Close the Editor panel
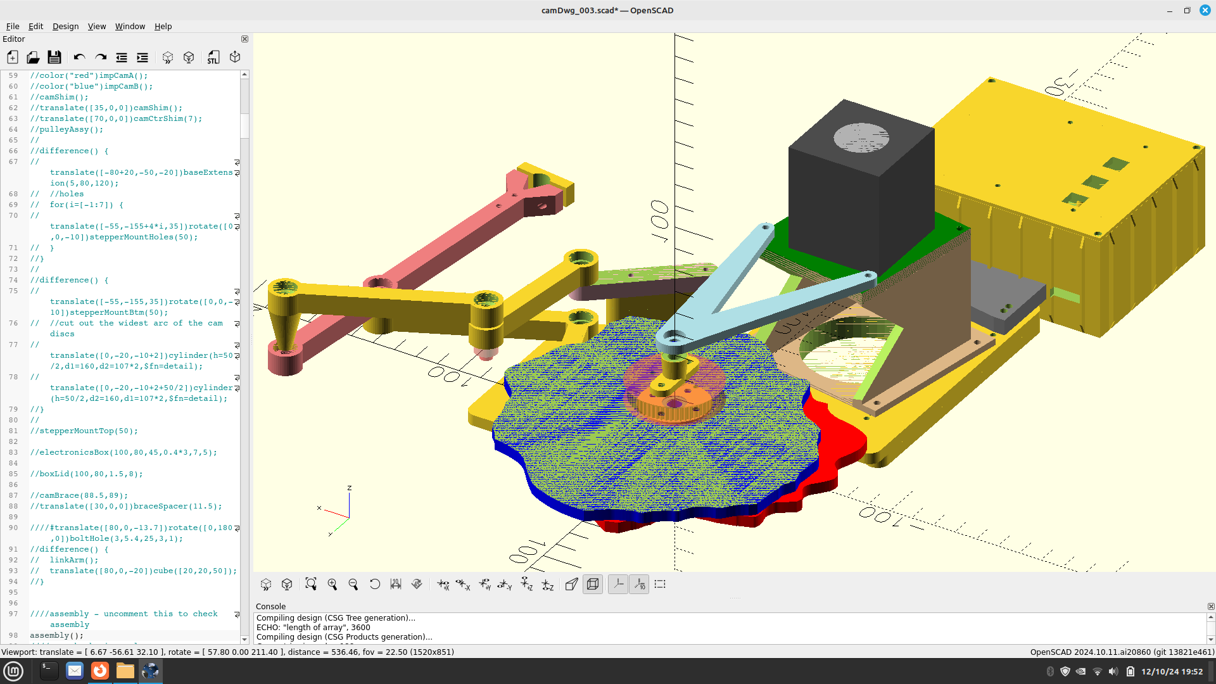Image resolution: width=1216 pixels, height=684 pixels. coord(244,39)
